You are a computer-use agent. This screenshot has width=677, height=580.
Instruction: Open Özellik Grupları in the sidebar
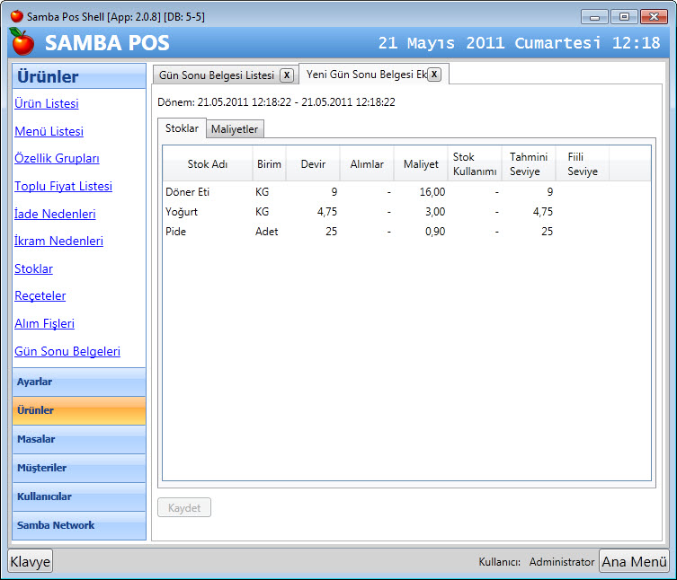(57, 159)
